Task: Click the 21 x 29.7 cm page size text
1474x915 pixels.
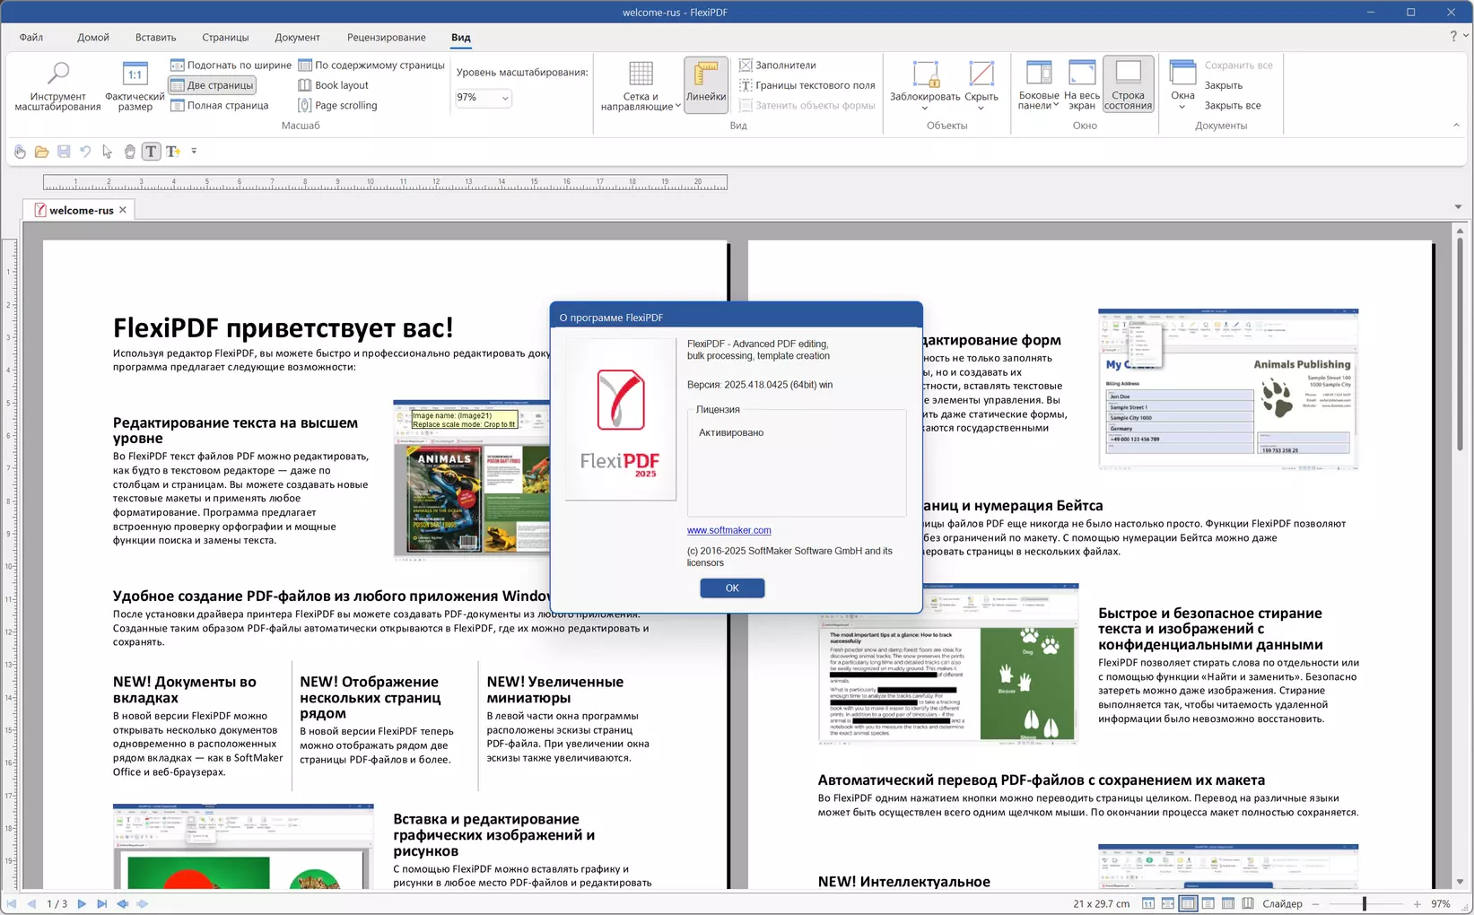Action: pos(1102,904)
